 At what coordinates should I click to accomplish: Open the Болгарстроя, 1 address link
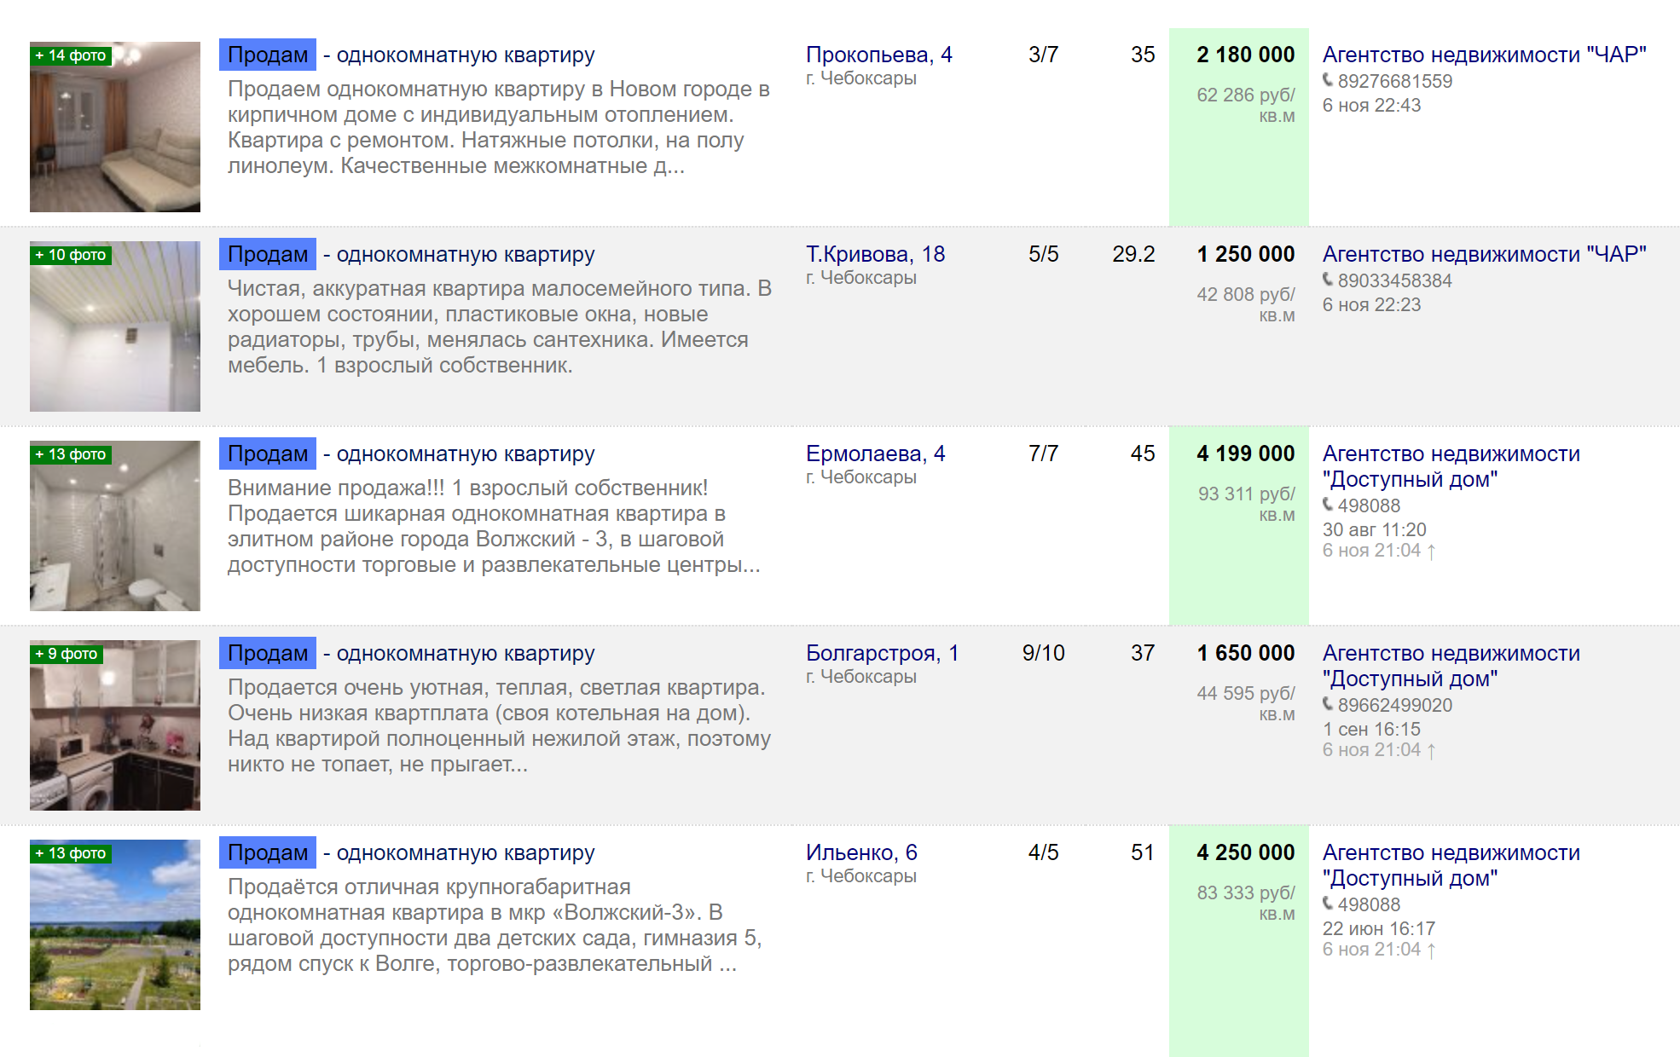coord(882,653)
